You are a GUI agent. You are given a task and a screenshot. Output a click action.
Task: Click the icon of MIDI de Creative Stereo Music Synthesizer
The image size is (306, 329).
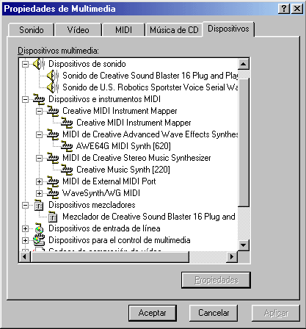point(53,158)
